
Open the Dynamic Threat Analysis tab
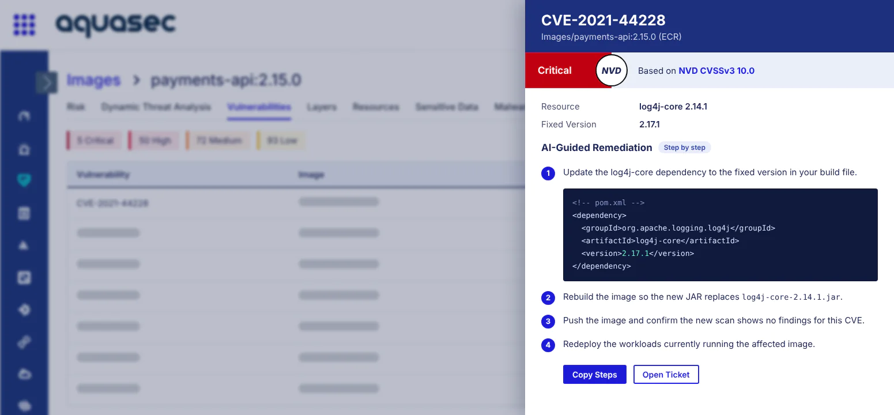coord(156,107)
